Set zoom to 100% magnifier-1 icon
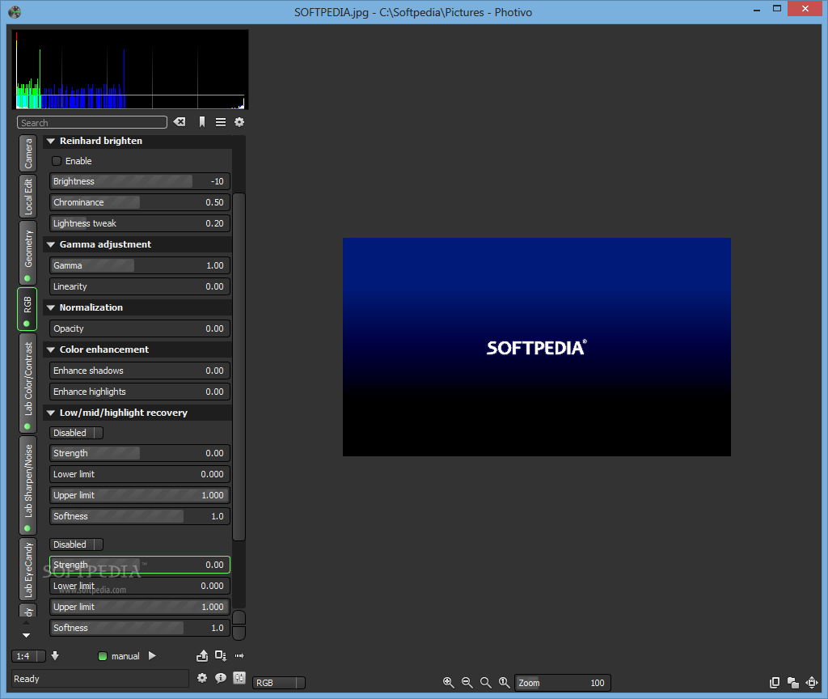828x699 pixels. [505, 683]
